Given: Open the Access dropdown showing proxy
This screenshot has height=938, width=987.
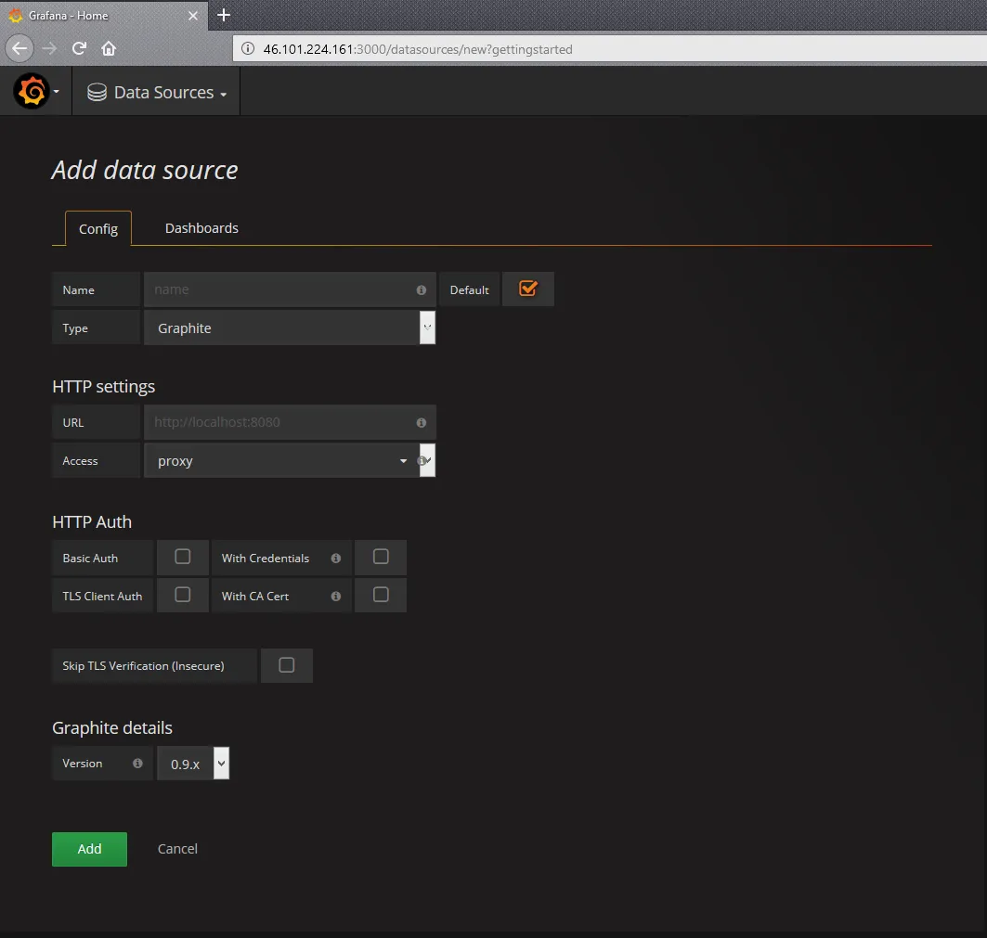Looking at the screenshot, I should 290,460.
